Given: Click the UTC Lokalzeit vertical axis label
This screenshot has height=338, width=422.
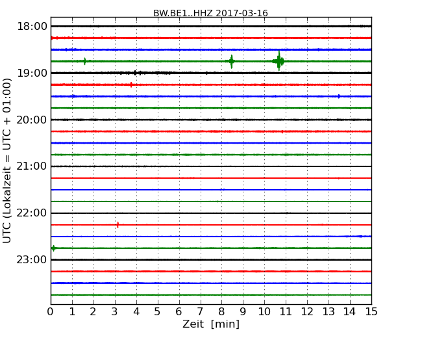Looking at the screenshot, I should coord(6,161).
